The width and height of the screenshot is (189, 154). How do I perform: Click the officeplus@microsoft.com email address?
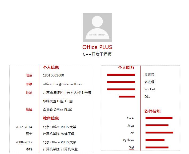coord(63,84)
